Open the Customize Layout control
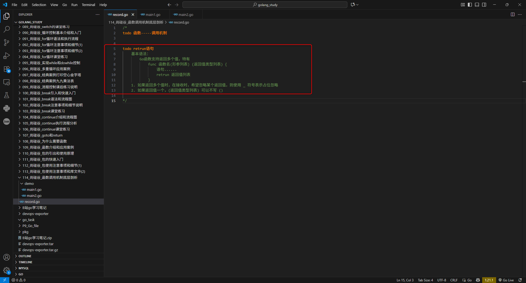526x283 pixels. 463,5
